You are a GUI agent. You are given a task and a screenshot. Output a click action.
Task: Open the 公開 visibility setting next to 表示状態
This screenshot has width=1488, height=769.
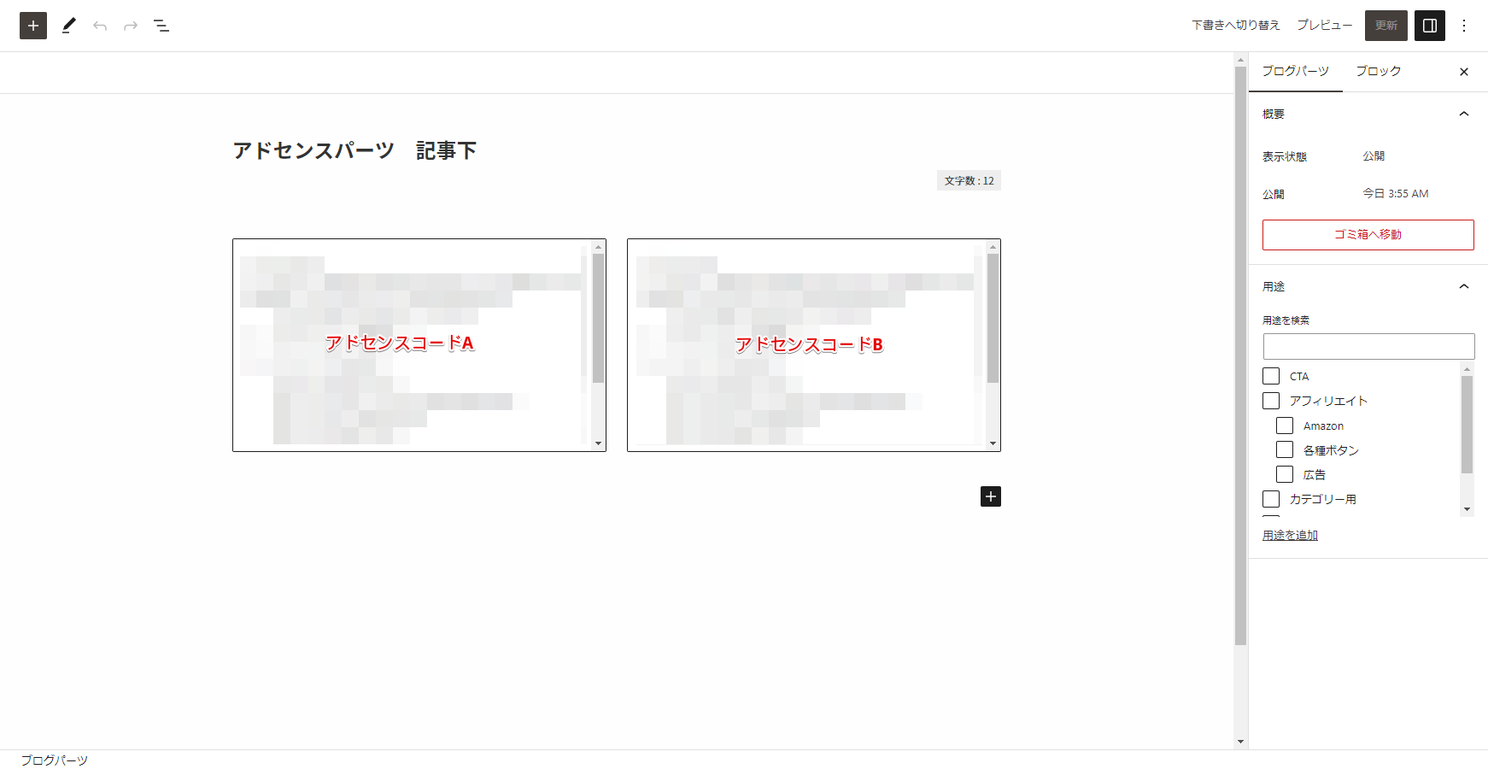1374,156
